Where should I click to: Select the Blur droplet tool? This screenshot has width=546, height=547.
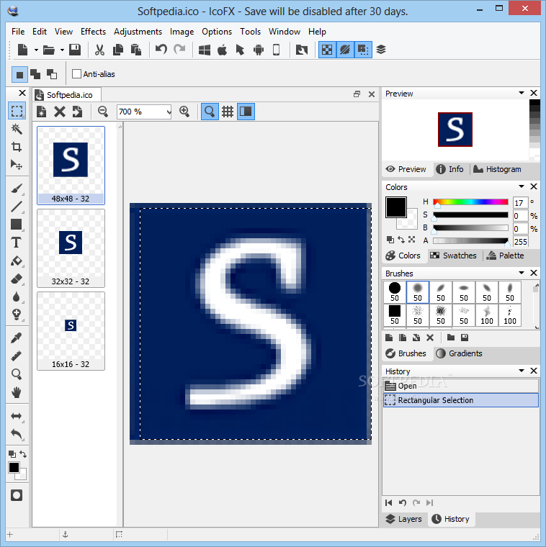point(17,297)
